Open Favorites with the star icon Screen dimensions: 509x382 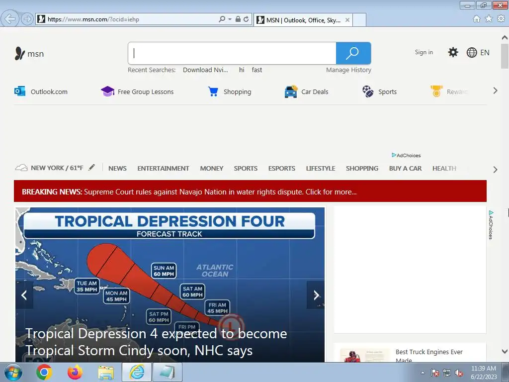(489, 19)
